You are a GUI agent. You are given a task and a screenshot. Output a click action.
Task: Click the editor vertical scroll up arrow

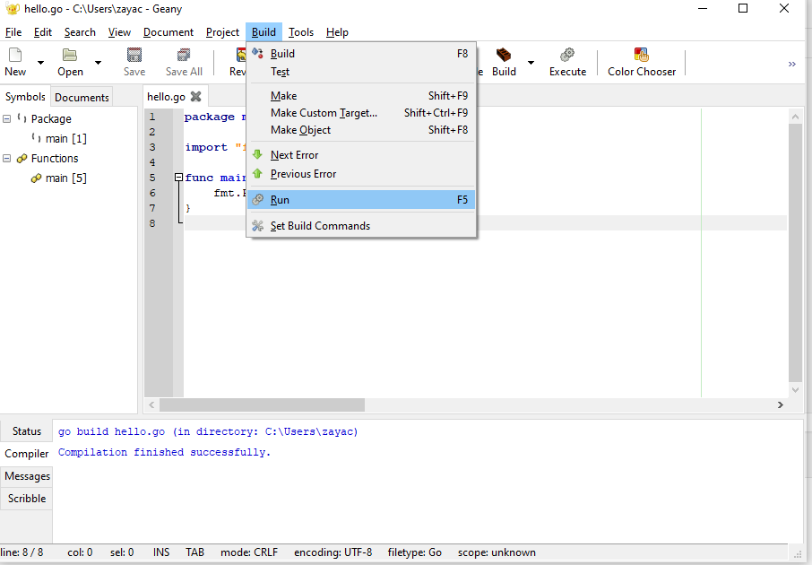click(x=796, y=117)
